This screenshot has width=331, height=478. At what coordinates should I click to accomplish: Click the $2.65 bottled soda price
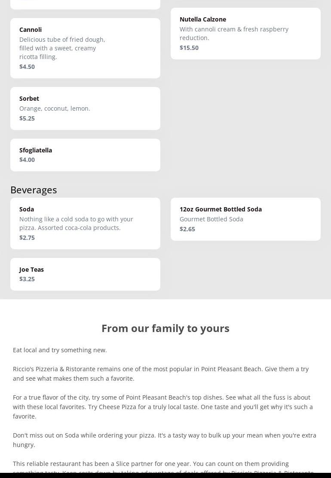[x=187, y=229]
